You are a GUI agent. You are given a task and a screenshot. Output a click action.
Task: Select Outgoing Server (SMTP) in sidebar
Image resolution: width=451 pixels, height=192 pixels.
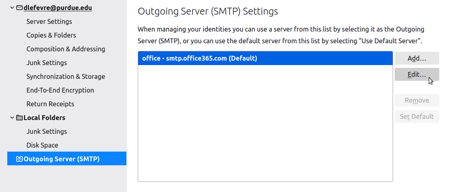pos(62,159)
